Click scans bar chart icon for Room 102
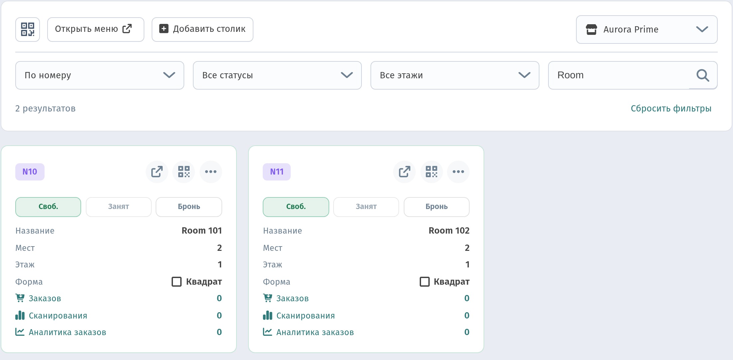This screenshot has width=733, height=360. 267,315
